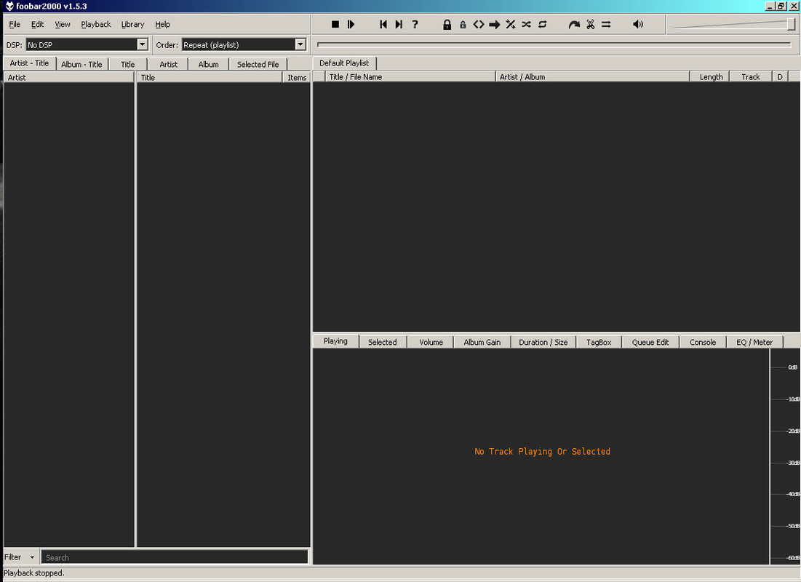
Task: Switch to the Artist - Title tab
Action: pos(29,63)
